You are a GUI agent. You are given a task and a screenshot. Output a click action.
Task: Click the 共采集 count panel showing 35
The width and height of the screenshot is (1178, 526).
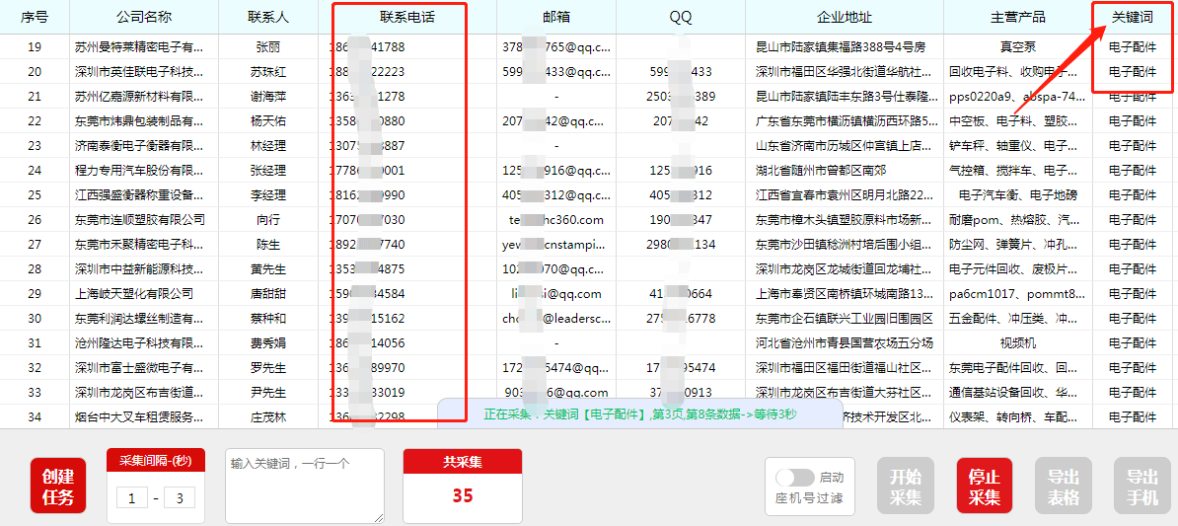(x=463, y=486)
